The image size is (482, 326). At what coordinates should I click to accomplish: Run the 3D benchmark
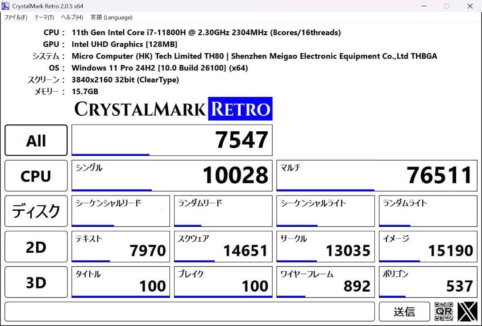36,282
